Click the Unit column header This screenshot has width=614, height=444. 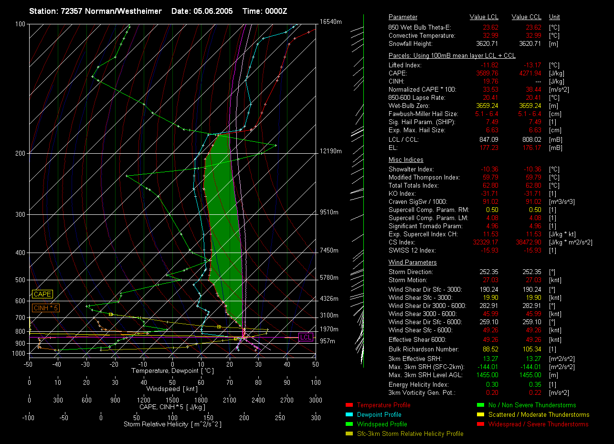[554, 17]
